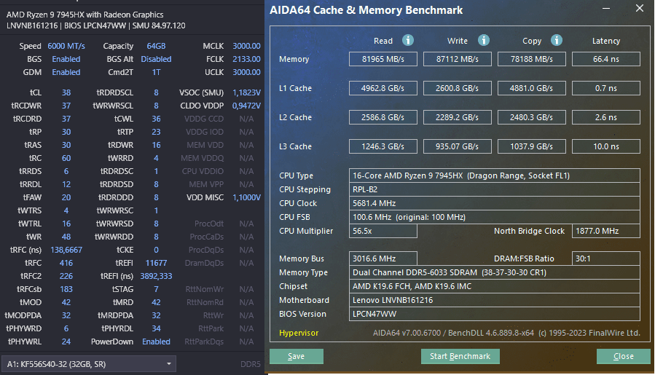
Task: Click Chipset field AMD K19.6 FCH
Action: coord(495,286)
